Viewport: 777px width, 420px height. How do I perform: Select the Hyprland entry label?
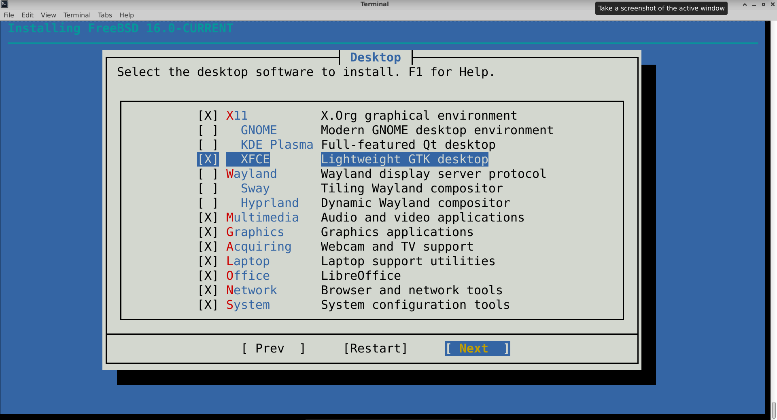click(x=270, y=203)
